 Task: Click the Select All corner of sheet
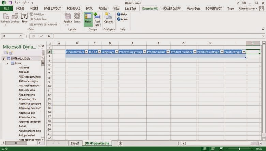point(49,43)
